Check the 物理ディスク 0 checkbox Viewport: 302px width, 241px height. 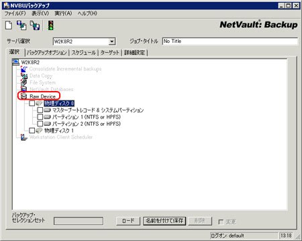pos(32,103)
